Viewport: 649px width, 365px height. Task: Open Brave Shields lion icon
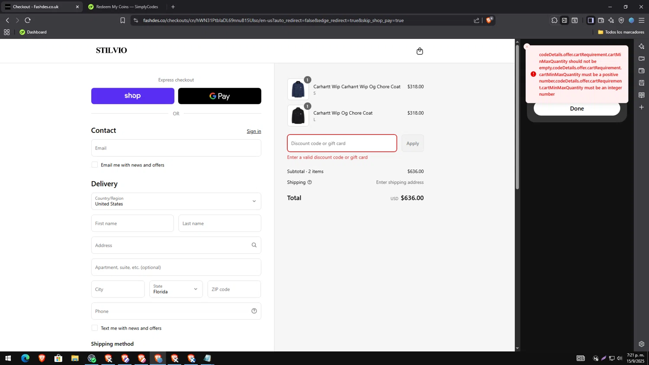tap(489, 20)
